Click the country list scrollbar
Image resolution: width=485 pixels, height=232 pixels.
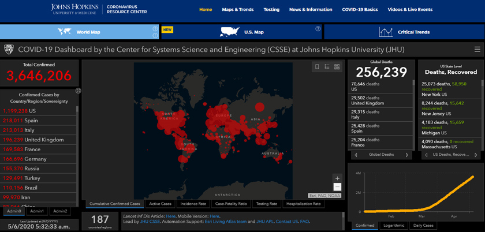tap(78, 150)
